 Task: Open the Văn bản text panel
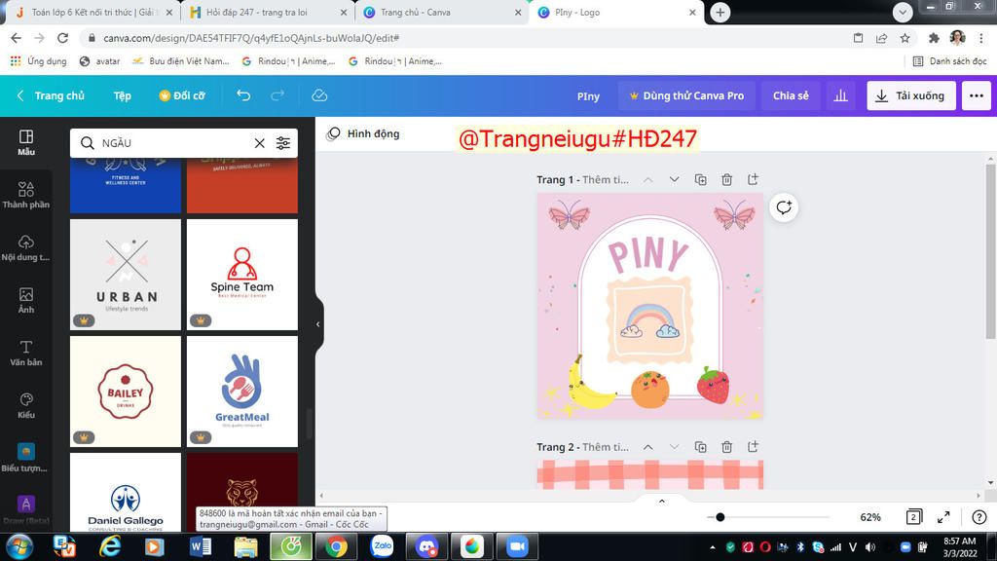[x=26, y=353]
